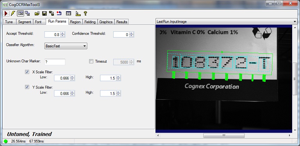Decrease Accept Threshold with down arrow
This screenshot has width=300, height=146.
coord(62,36)
